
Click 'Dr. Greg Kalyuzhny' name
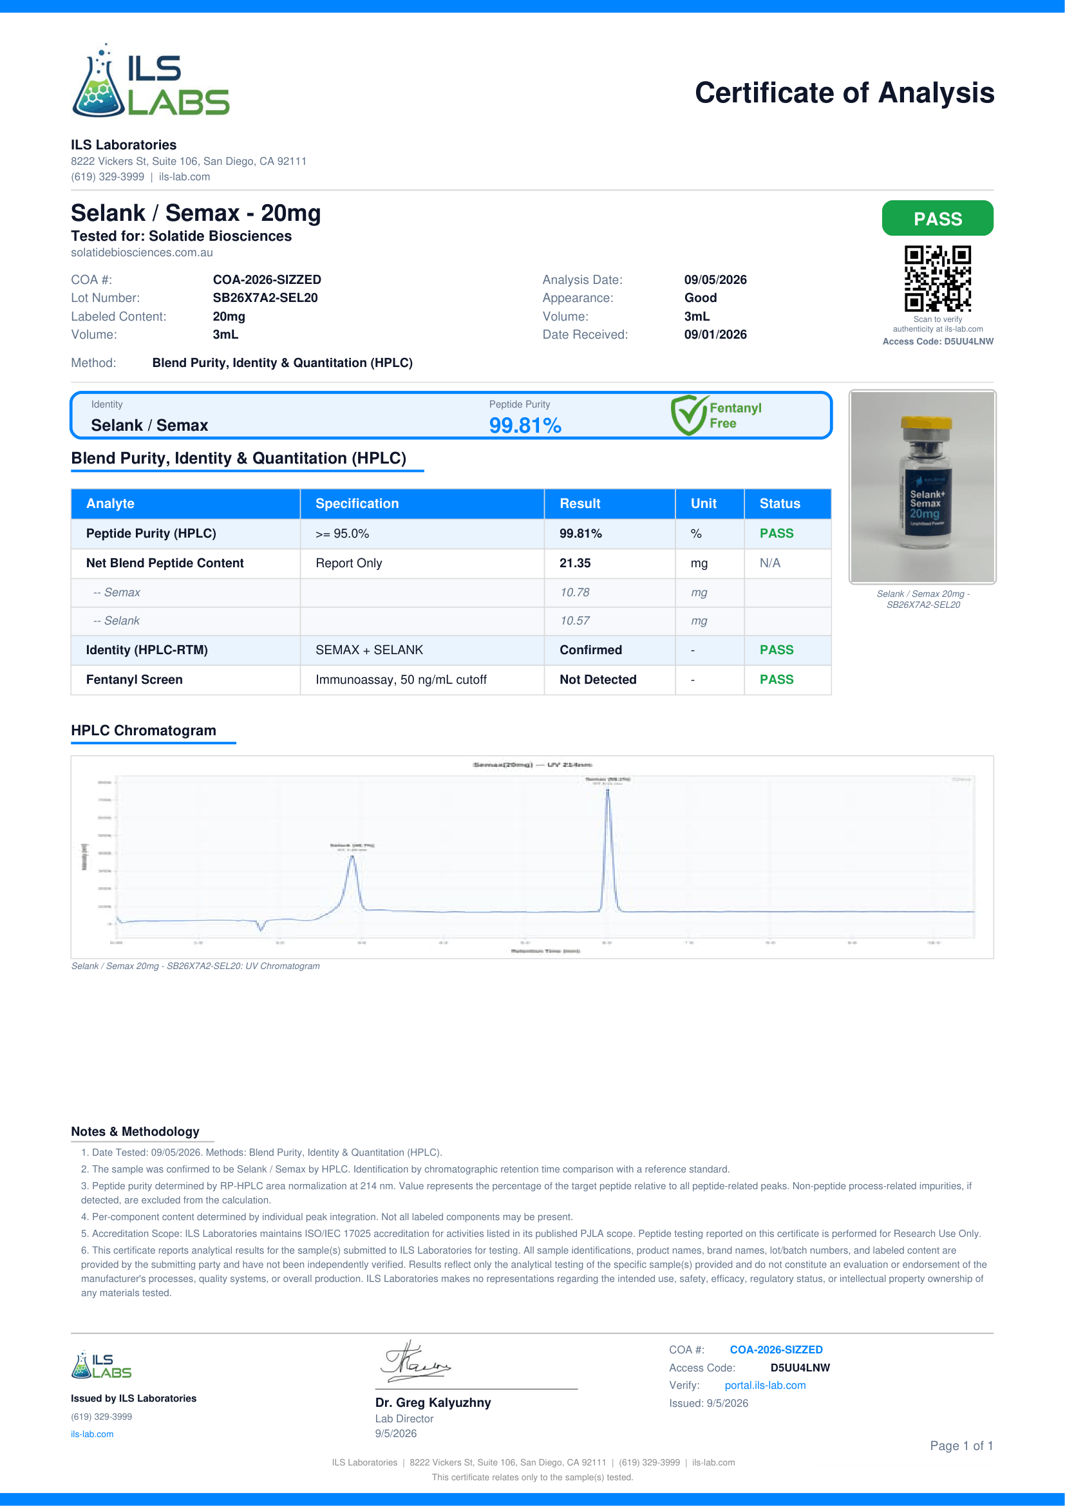pyautogui.click(x=433, y=1403)
